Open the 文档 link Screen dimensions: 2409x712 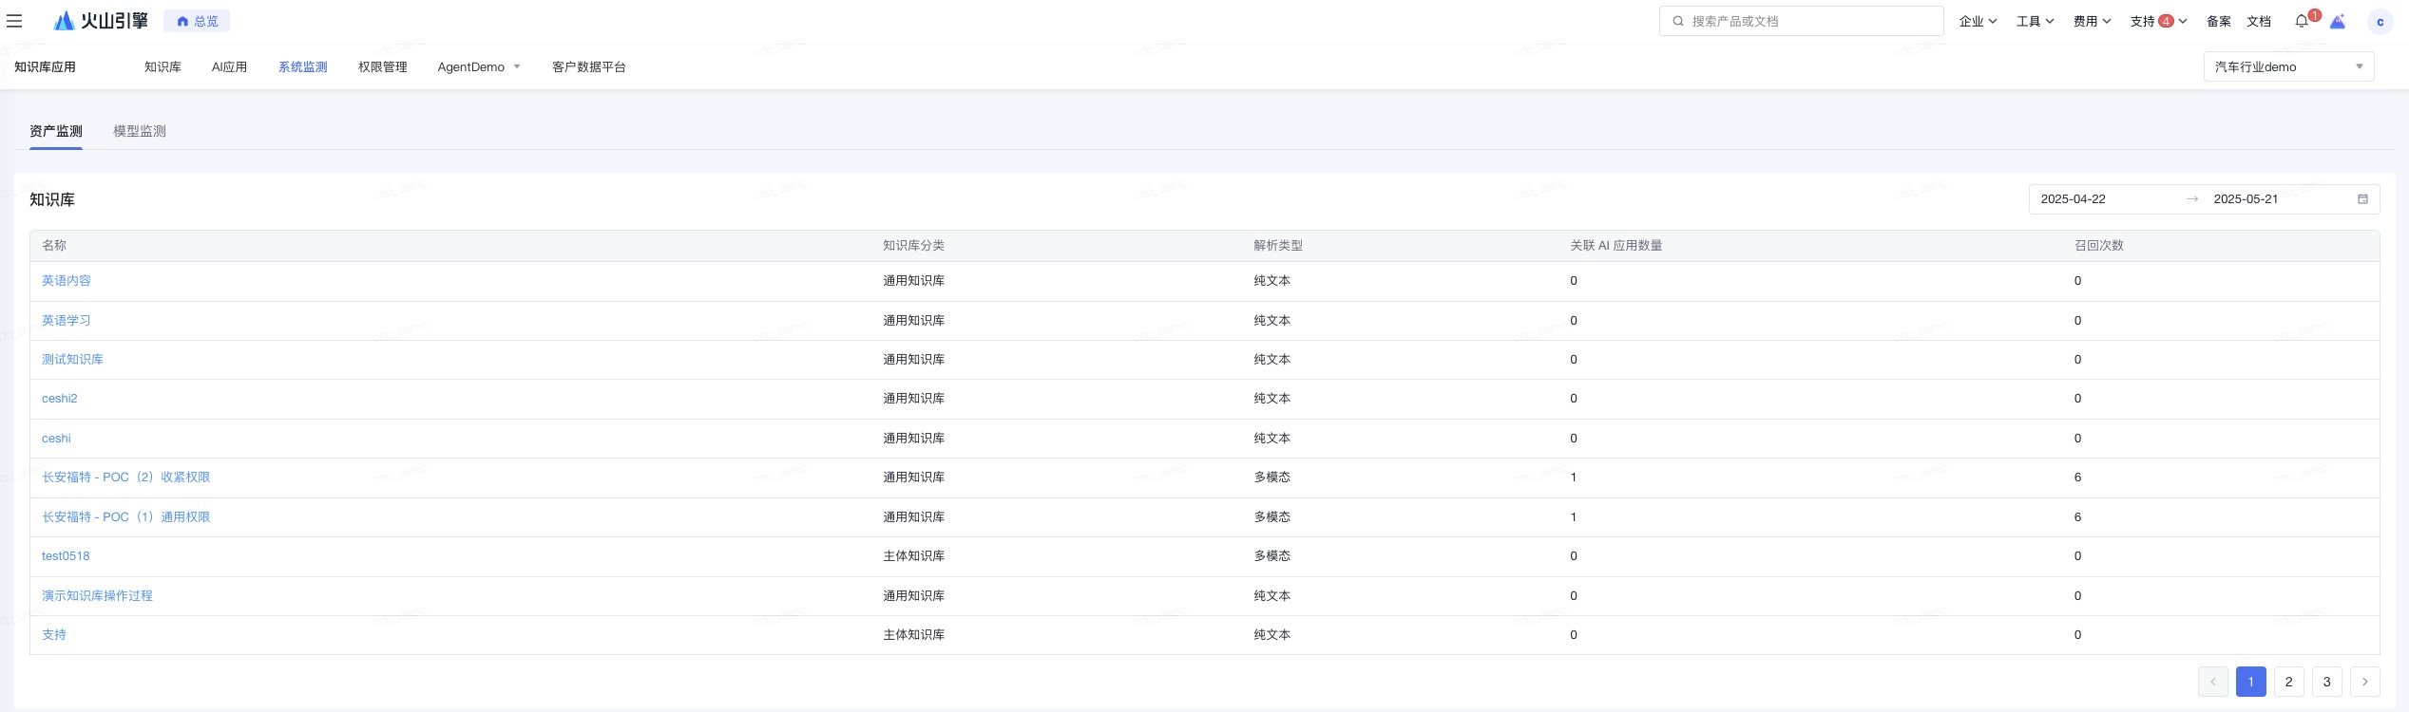(2258, 21)
